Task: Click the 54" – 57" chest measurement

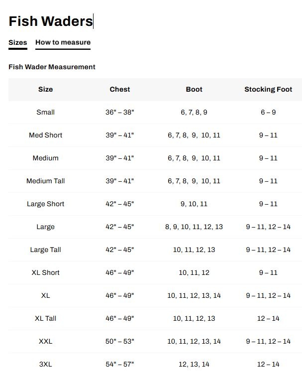Action: click(120, 364)
